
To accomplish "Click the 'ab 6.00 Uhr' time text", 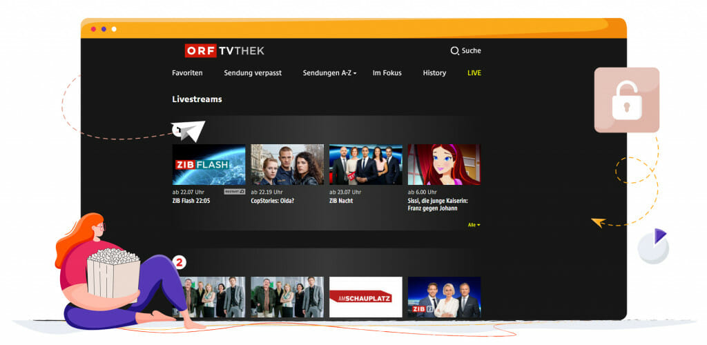I will pyautogui.click(x=423, y=192).
